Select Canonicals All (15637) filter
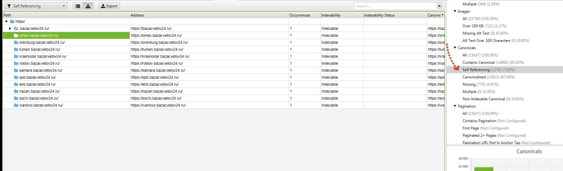 [x=480, y=55]
